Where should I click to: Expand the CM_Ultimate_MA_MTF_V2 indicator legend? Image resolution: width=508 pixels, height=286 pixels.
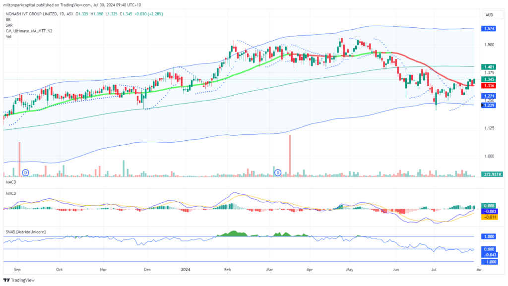point(29,31)
